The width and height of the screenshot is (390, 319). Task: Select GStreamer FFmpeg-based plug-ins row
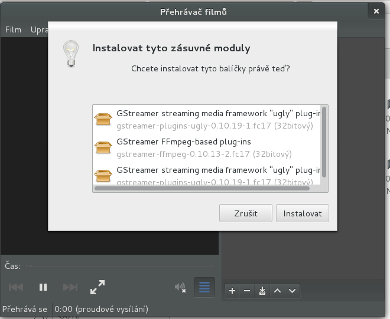pos(206,148)
